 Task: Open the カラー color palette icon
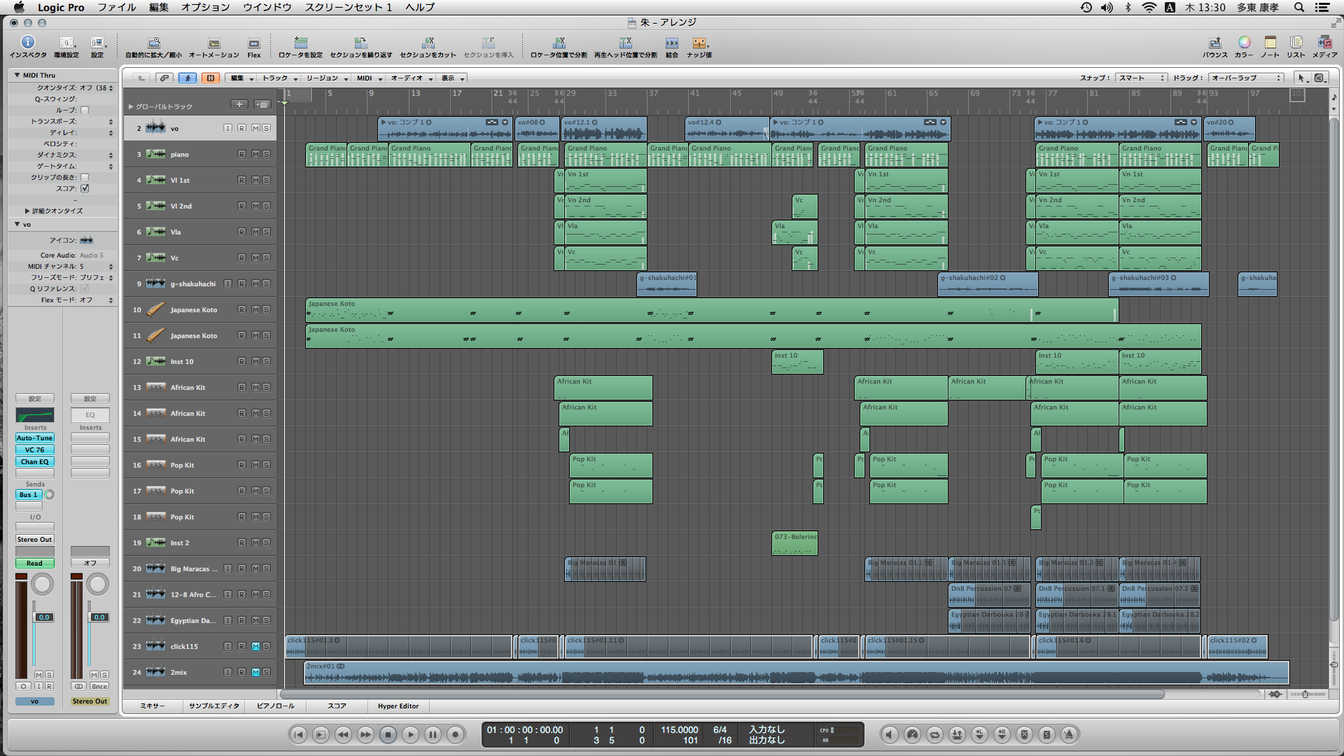pos(1244,43)
